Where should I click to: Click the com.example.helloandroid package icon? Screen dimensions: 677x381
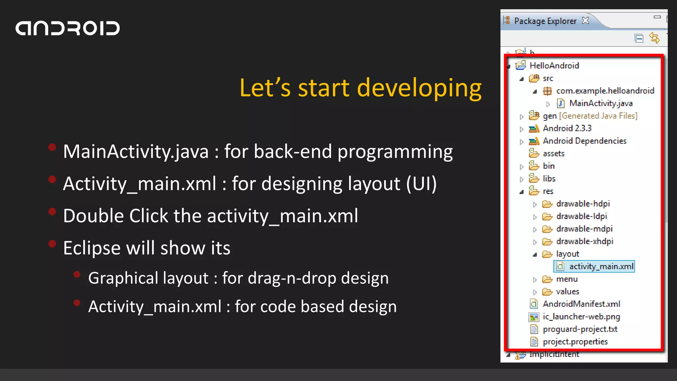547,91
